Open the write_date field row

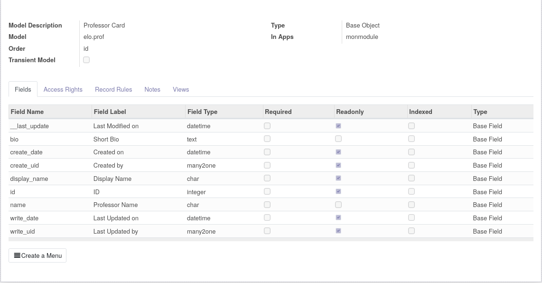pos(24,218)
